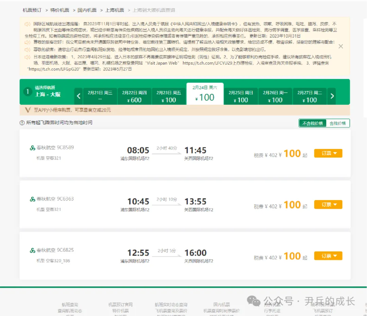Click departure time 12:55
Screen dimensions: 367x316
pos(138,253)
